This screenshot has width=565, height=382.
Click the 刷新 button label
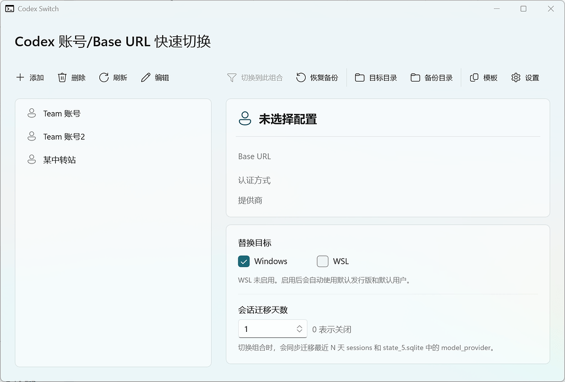pos(120,78)
